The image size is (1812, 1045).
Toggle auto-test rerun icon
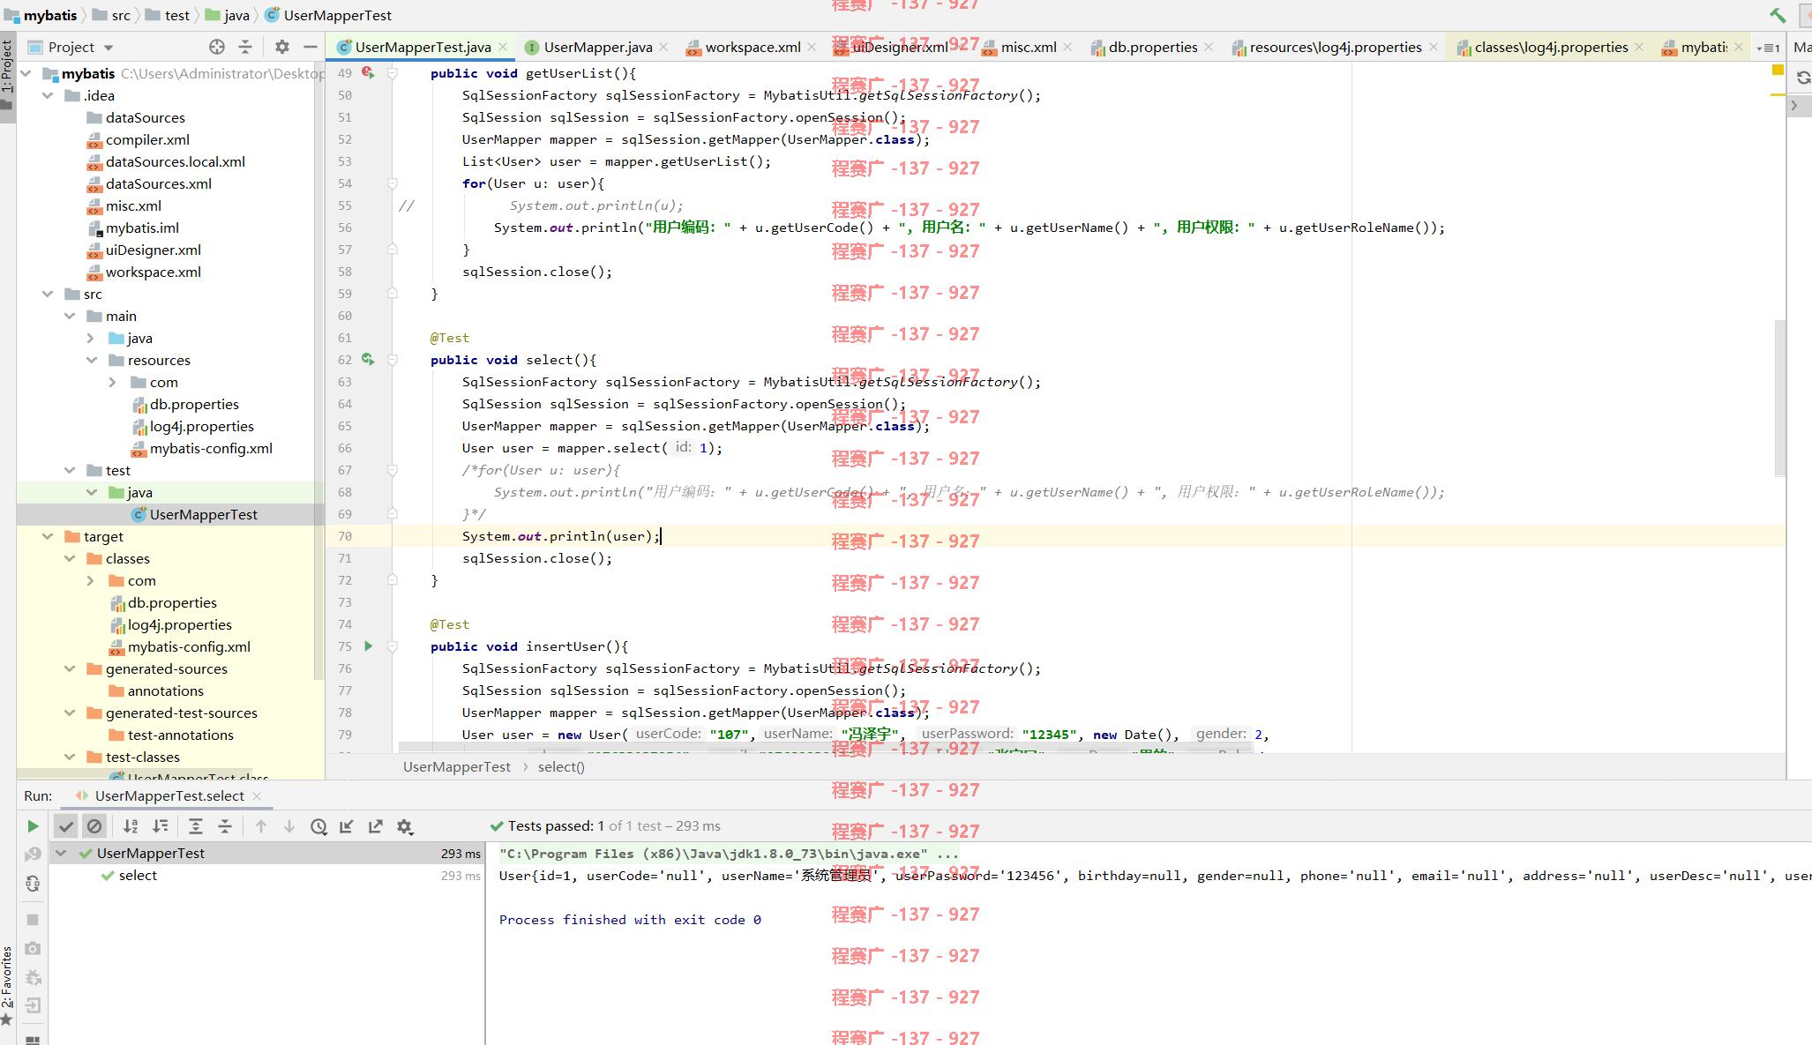pyautogui.click(x=33, y=884)
